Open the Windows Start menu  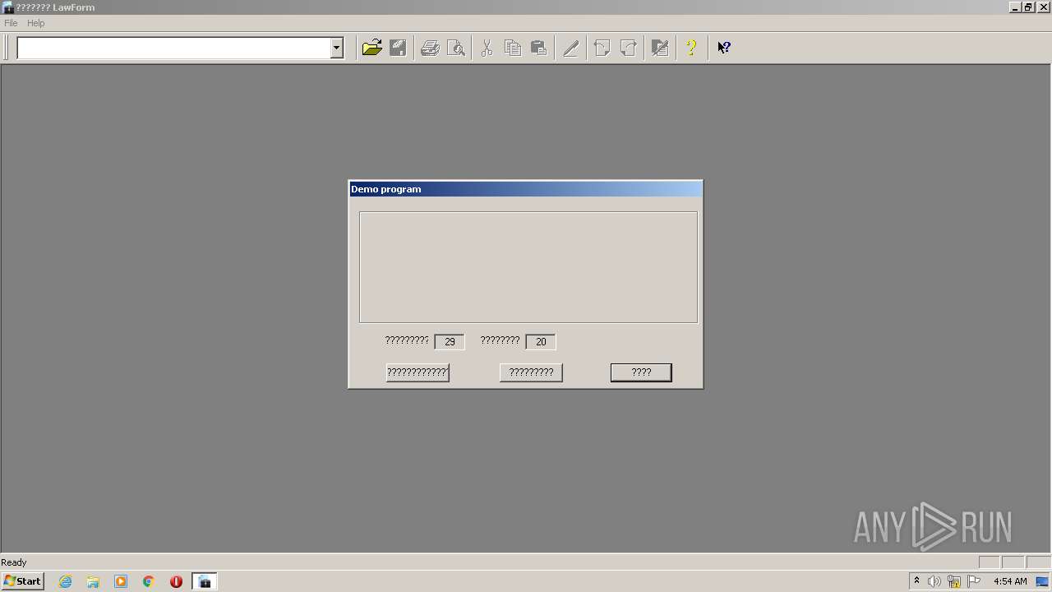tap(23, 581)
